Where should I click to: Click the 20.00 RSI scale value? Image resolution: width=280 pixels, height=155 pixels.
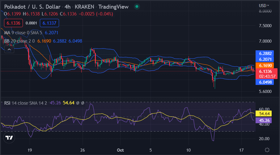click(264, 139)
